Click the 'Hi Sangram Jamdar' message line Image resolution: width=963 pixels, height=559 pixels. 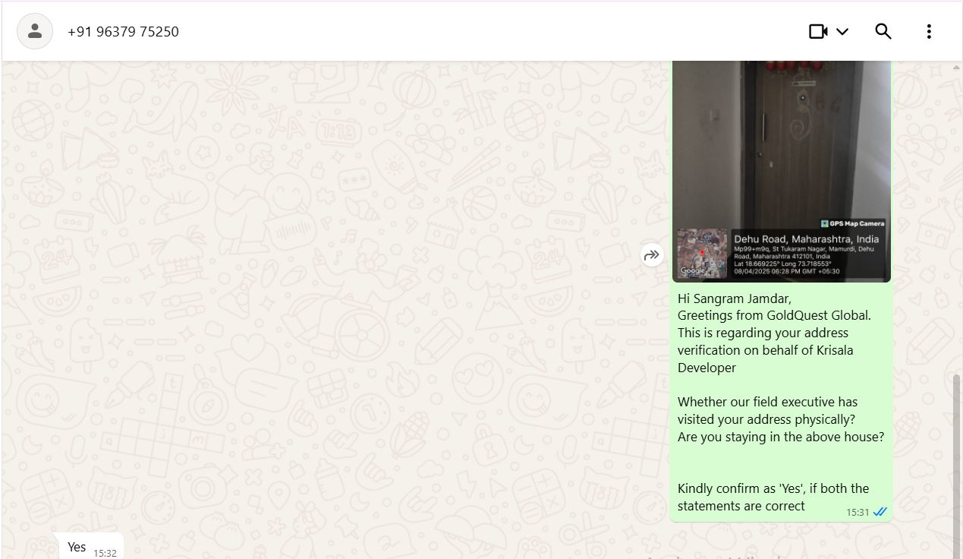pyautogui.click(x=735, y=298)
